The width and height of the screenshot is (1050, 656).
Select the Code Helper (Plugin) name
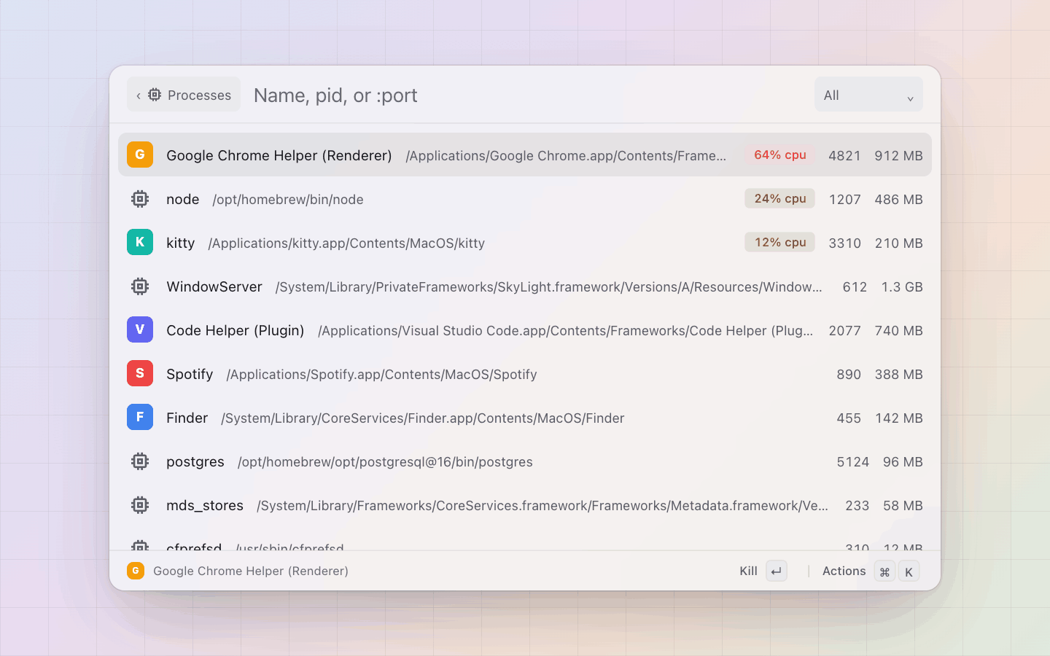[236, 330]
